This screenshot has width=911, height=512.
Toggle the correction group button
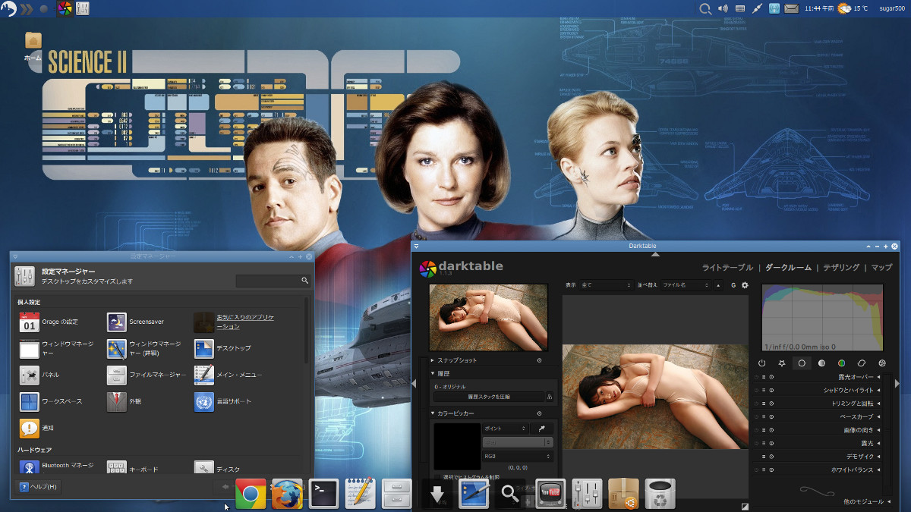click(x=862, y=363)
